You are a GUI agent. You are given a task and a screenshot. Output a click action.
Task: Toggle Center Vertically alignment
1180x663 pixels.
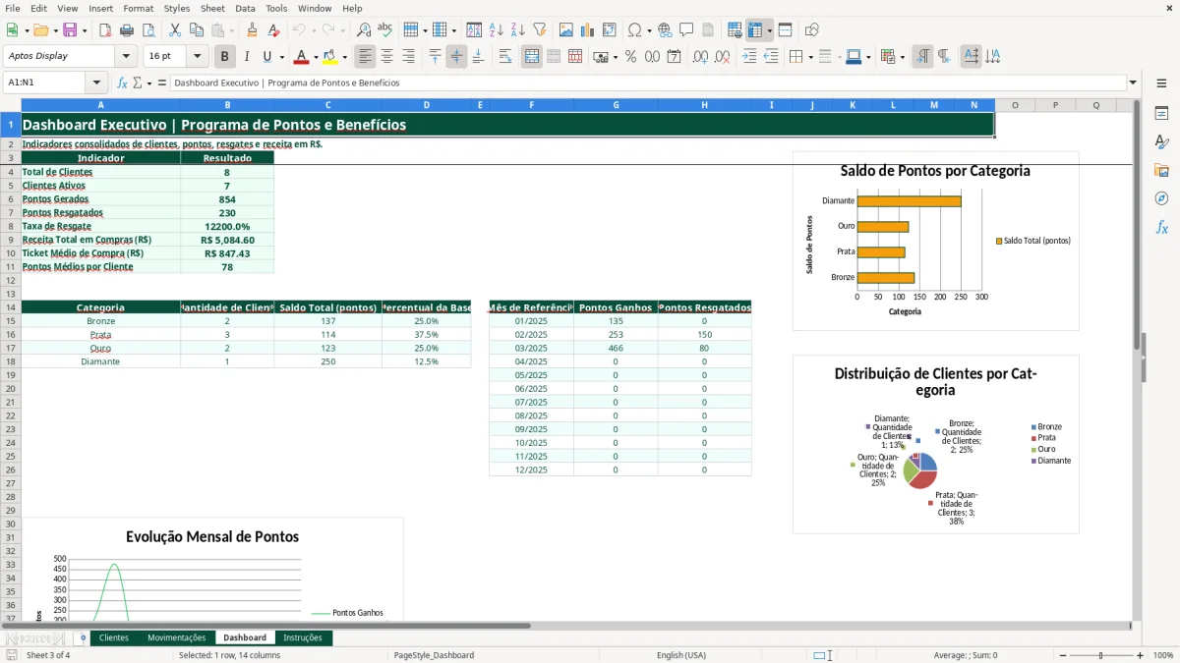[x=456, y=57]
